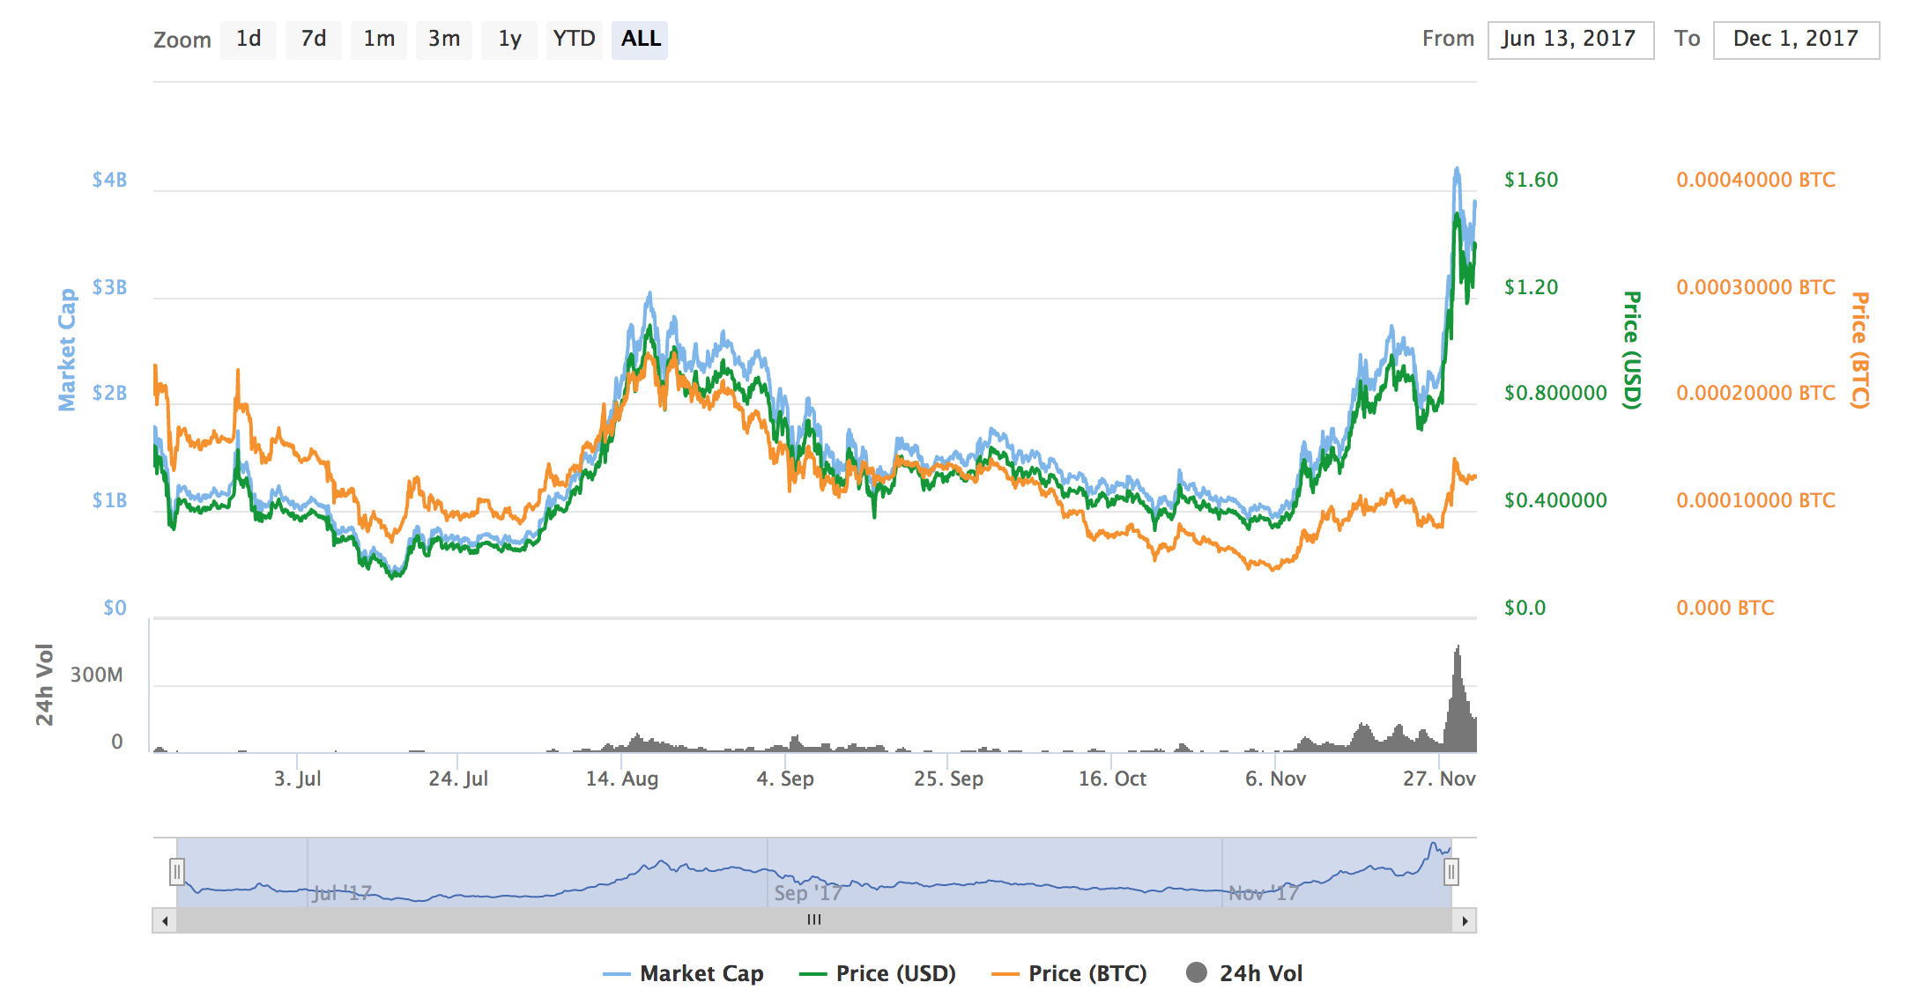This screenshot has height=997, width=1907.
Task: Click the 0.00020000 BTC axis label
Action: pos(1755,394)
